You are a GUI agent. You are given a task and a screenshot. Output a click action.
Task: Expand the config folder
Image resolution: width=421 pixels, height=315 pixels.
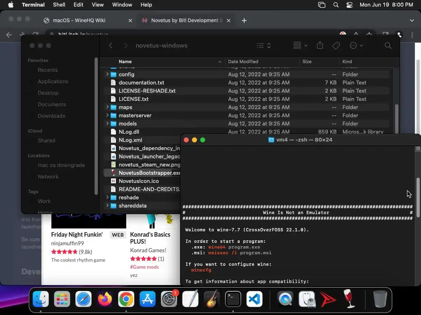pos(107,74)
